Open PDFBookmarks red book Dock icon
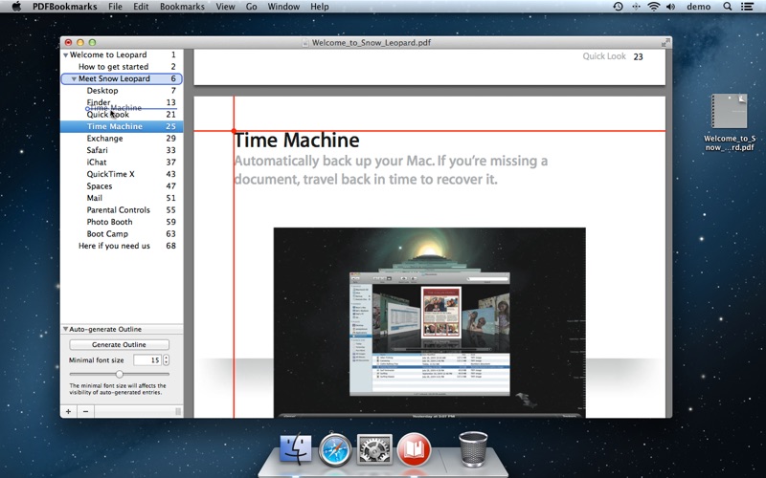Image resolution: width=766 pixels, height=478 pixels. (415, 448)
